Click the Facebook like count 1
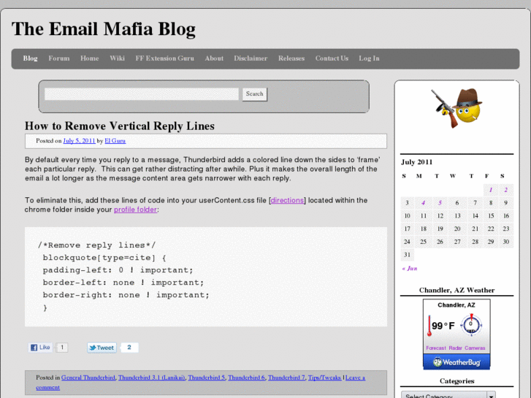 point(62,347)
